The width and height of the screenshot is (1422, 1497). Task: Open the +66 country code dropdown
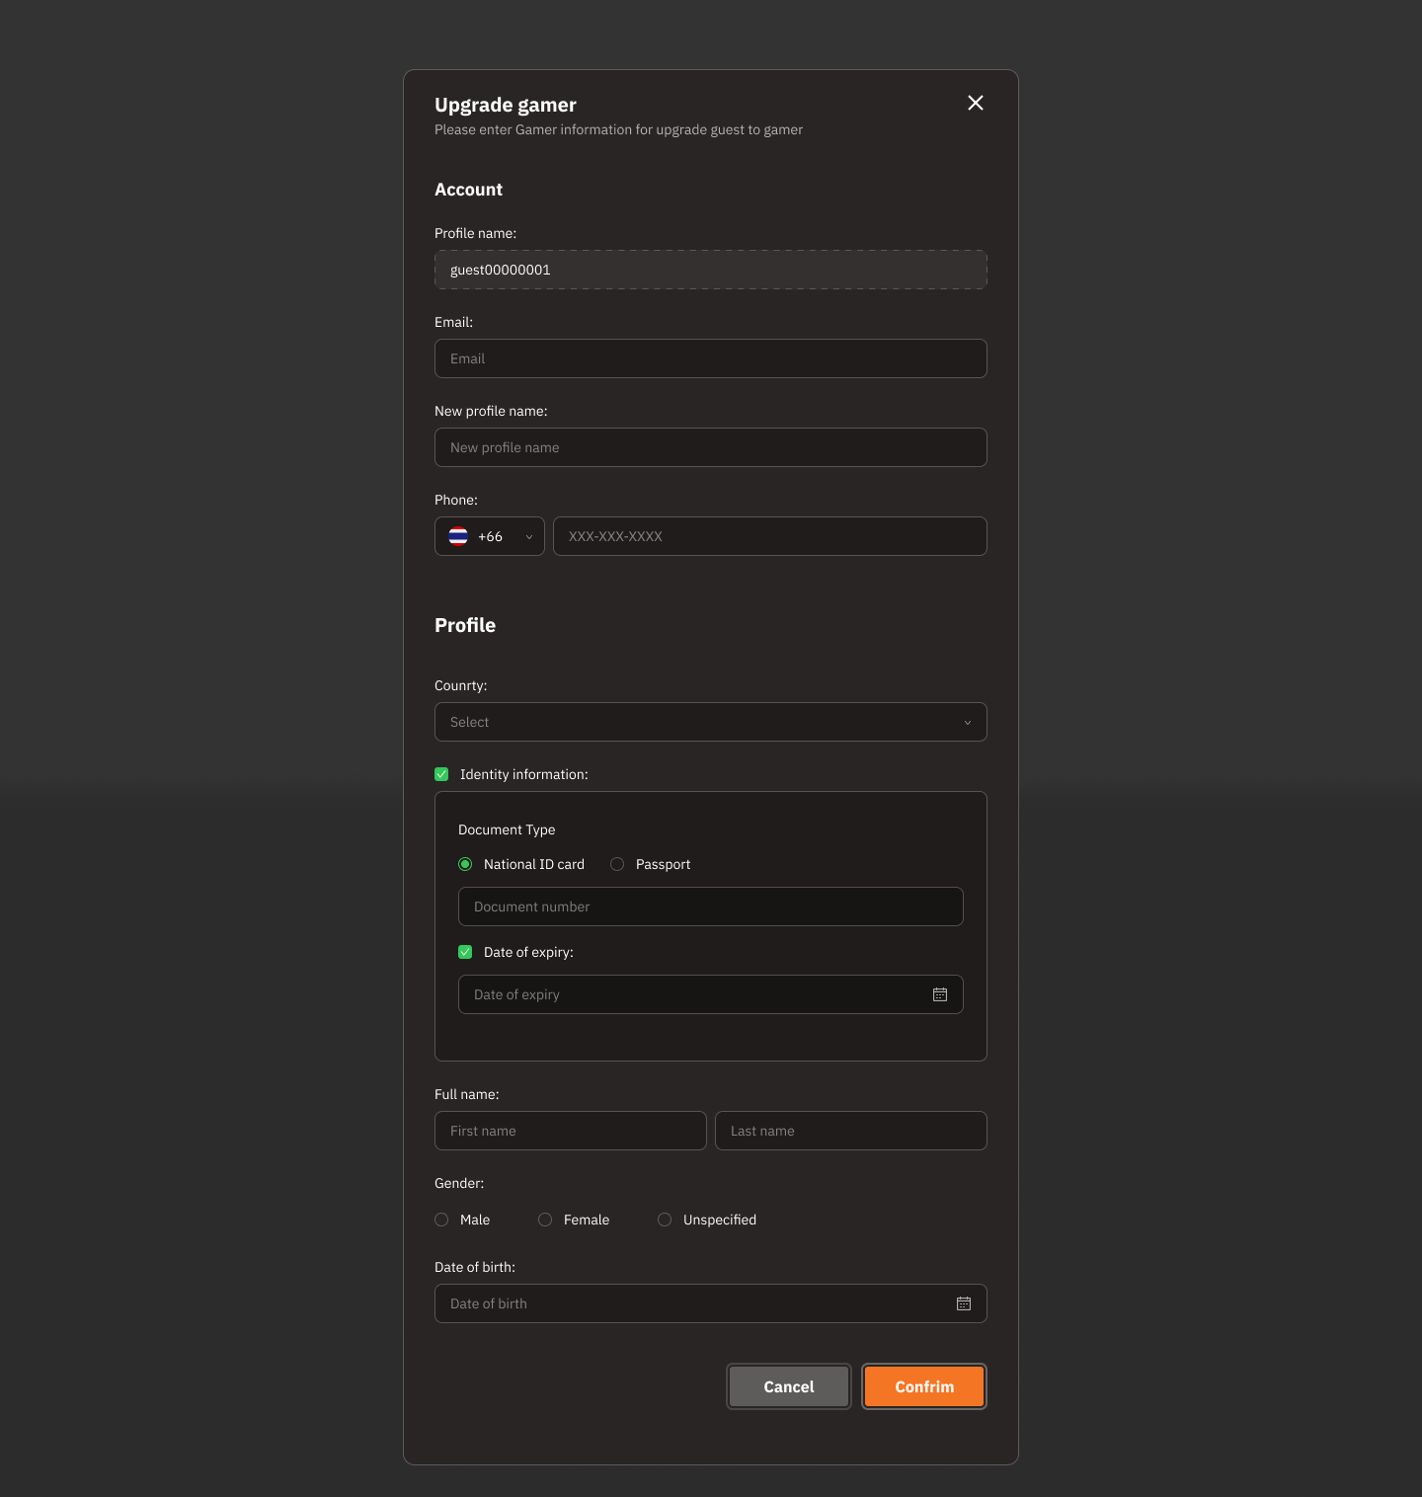coord(490,536)
